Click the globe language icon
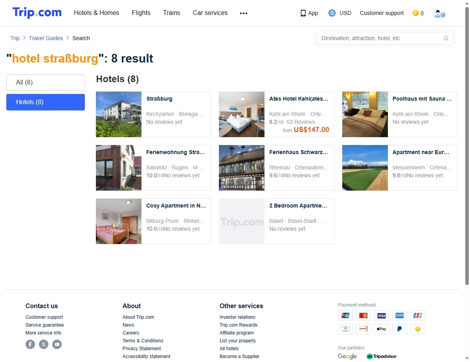Viewport: 470px width, 362px height. click(332, 13)
